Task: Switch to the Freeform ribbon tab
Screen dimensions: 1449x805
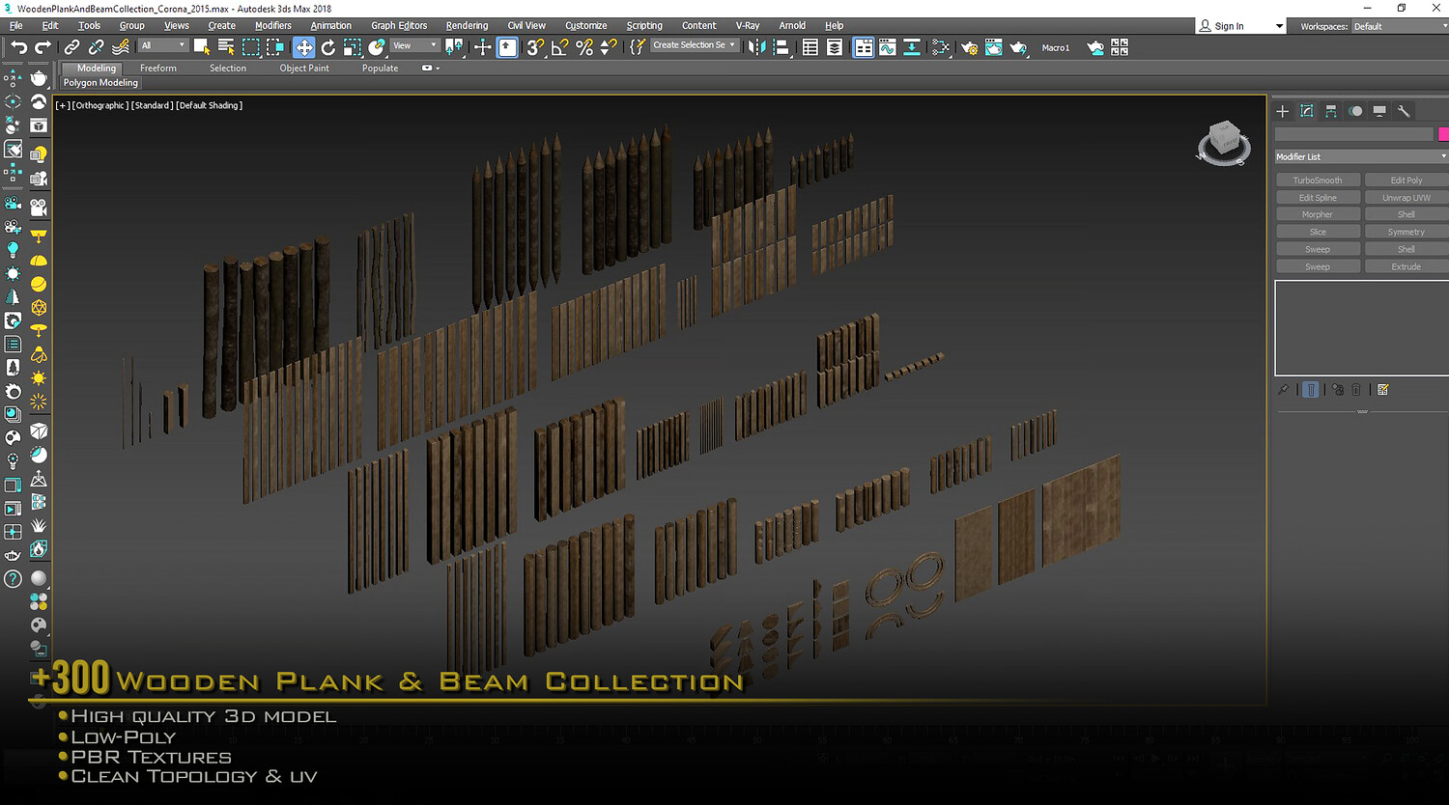Action: click(158, 69)
